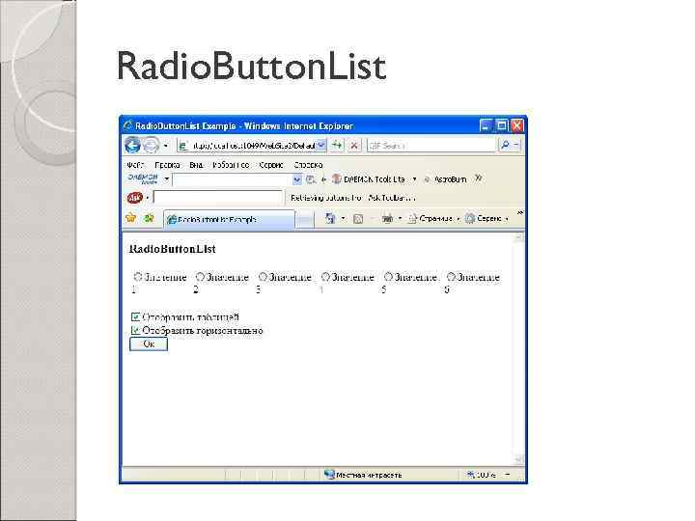Click the Print icon in command bar
This screenshot has height=521, width=695.
(387, 218)
